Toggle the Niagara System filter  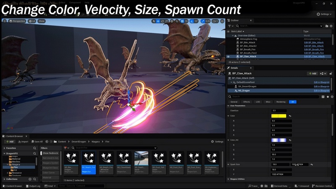51,163
